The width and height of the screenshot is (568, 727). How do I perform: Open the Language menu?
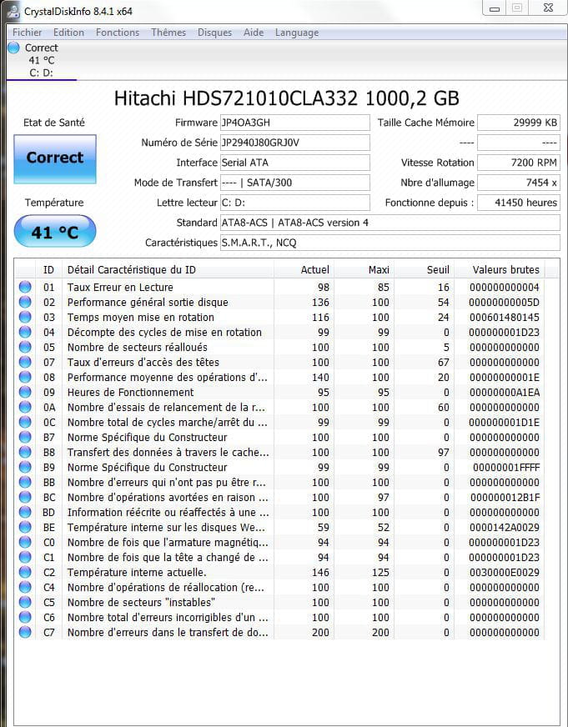(x=297, y=33)
